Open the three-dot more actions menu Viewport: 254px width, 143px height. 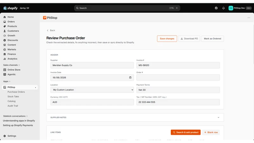(249, 18)
